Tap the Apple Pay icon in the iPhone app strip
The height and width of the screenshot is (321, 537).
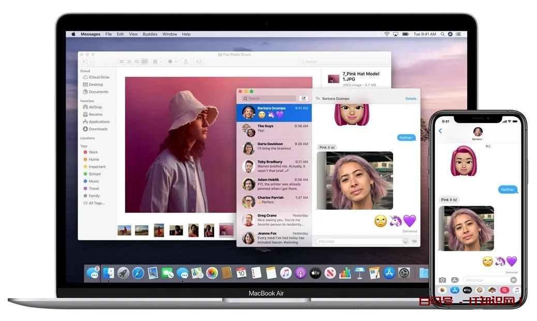coord(467,291)
